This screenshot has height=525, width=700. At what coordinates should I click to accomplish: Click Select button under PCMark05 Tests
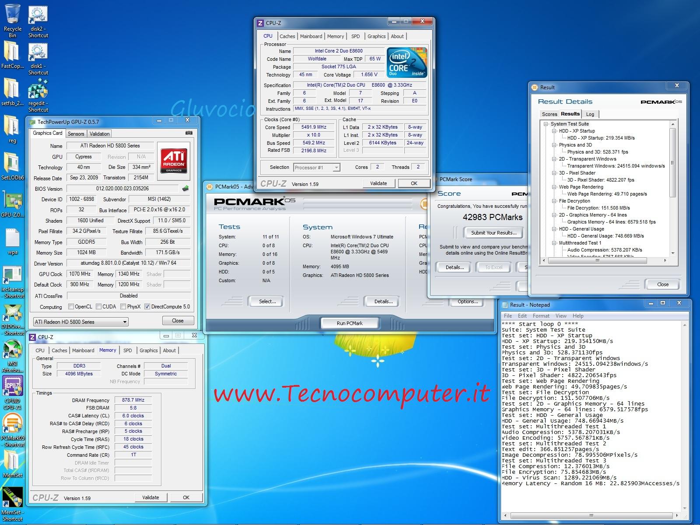pyautogui.click(x=267, y=301)
